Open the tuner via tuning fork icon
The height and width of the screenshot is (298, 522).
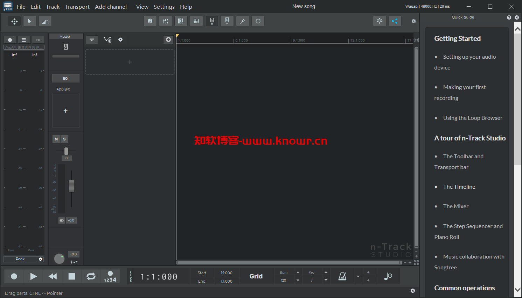point(243,21)
